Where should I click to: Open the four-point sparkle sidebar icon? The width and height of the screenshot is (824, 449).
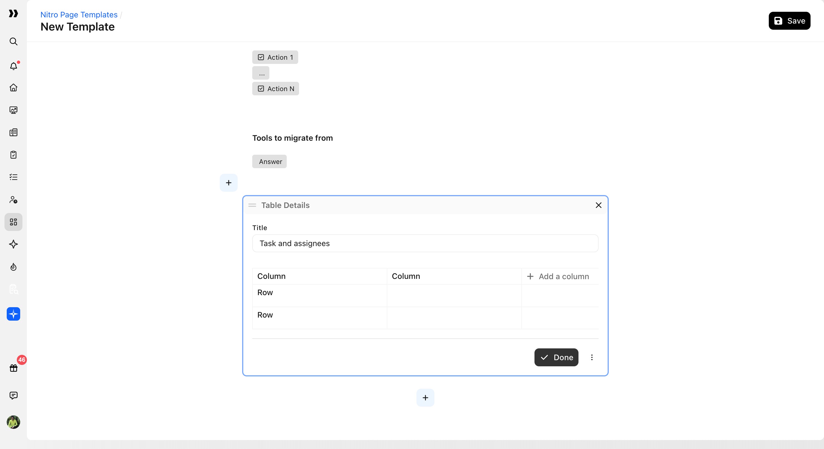tap(13, 244)
